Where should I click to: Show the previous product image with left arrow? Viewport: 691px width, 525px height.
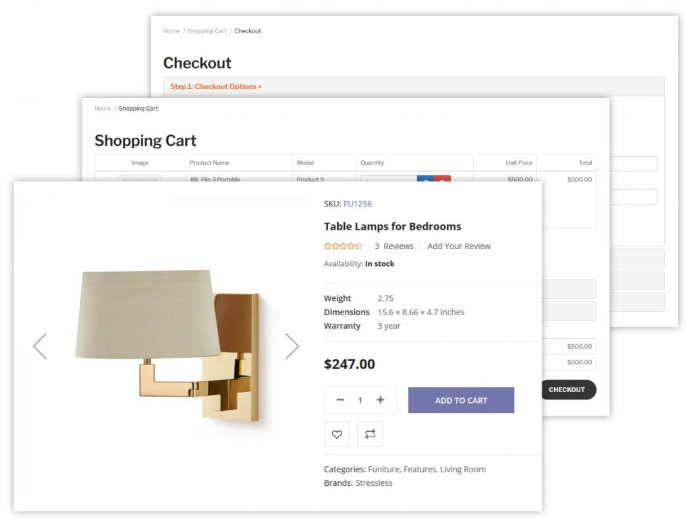pos(40,346)
